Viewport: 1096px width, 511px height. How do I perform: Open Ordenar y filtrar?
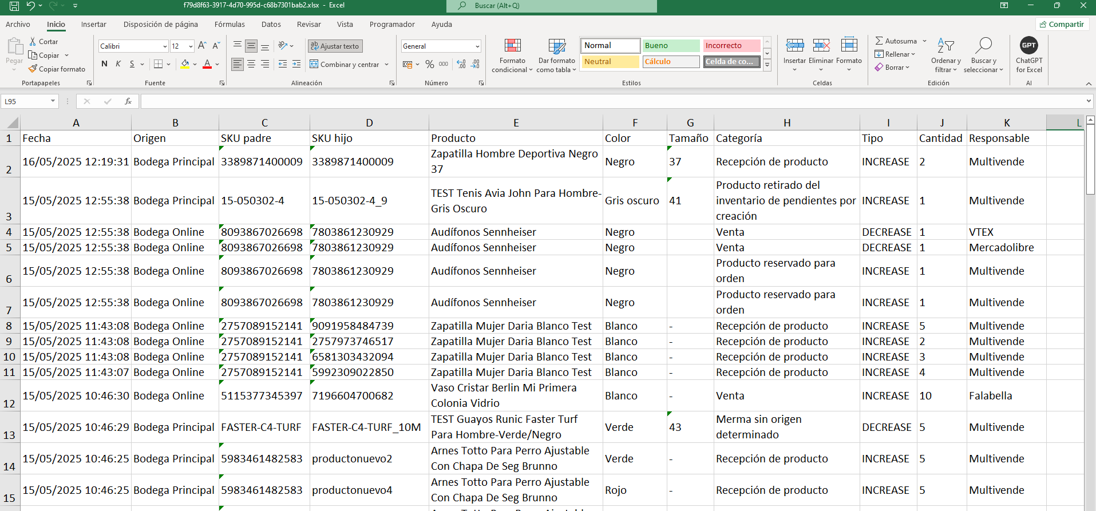pos(946,56)
